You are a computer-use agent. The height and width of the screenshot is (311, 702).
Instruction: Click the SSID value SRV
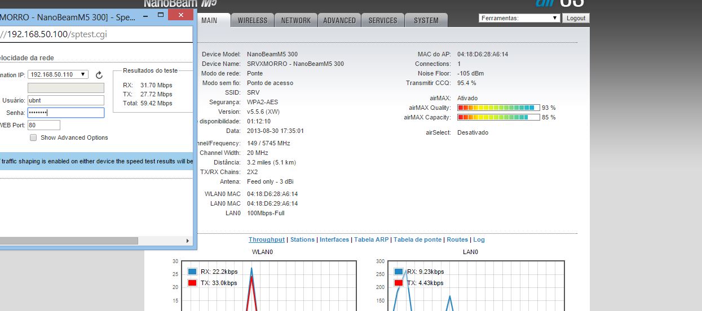click(x=253, y=92)
